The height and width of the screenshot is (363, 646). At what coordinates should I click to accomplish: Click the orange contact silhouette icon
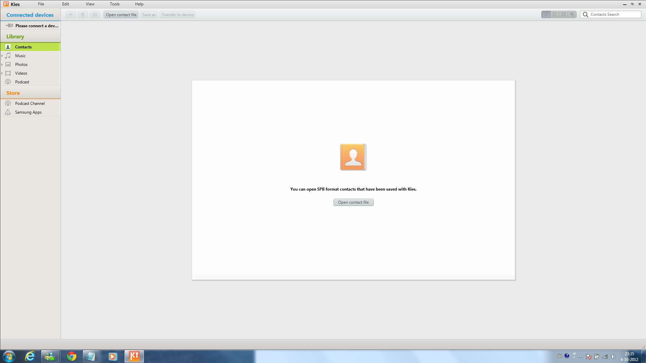[353, 157]
